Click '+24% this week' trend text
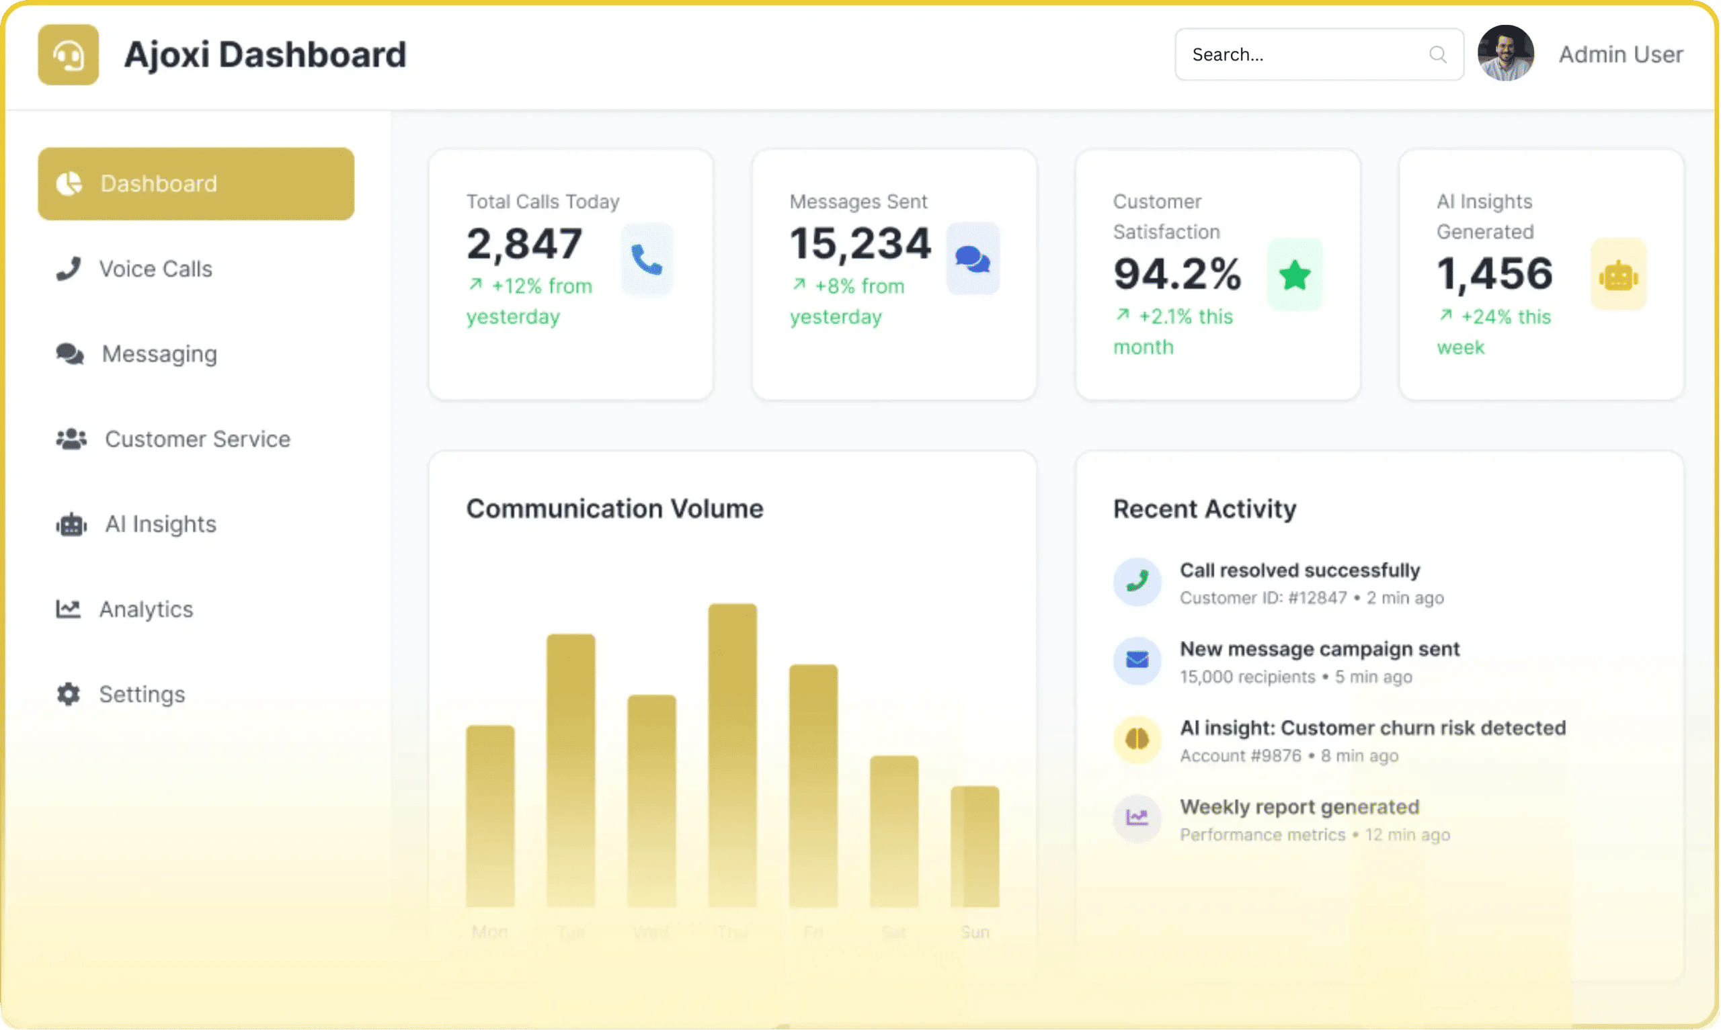The height and width of the screenshot is (1030, 1721). point(1494,333)
